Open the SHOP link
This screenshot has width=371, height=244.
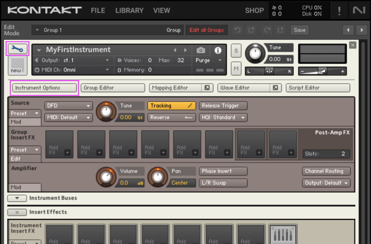pyautogui.click(x=254, y=11)
